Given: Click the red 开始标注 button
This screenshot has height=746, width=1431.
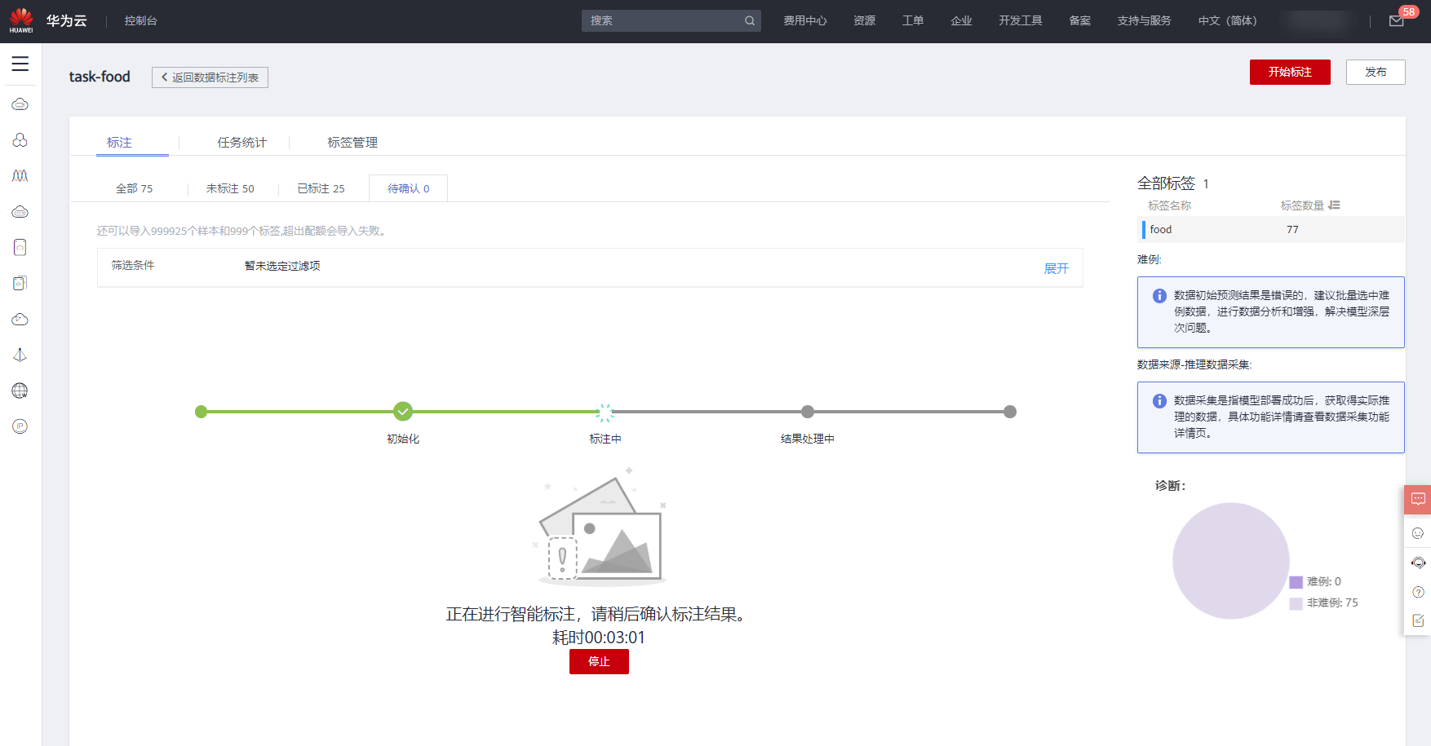Looking at the screenshot, I should pyautogui.click(x=1289, y=72).
